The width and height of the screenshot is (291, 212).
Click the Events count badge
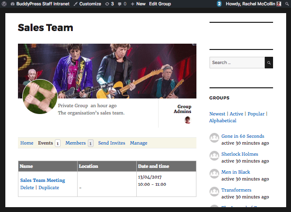[58, 143]
